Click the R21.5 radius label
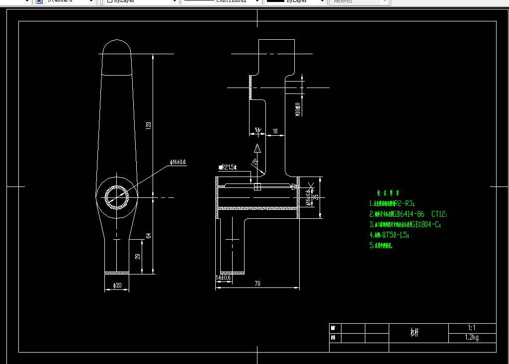This screenshot has width=509, height=364. (x=228, y=167)
